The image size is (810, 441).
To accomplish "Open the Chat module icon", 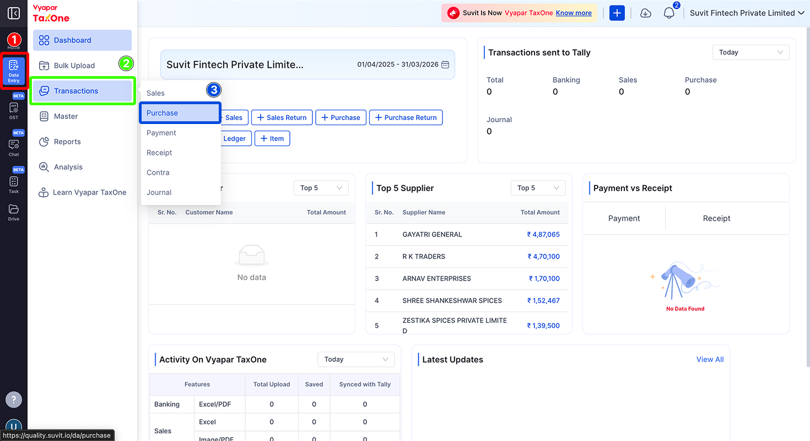I will tap(14, 147).
